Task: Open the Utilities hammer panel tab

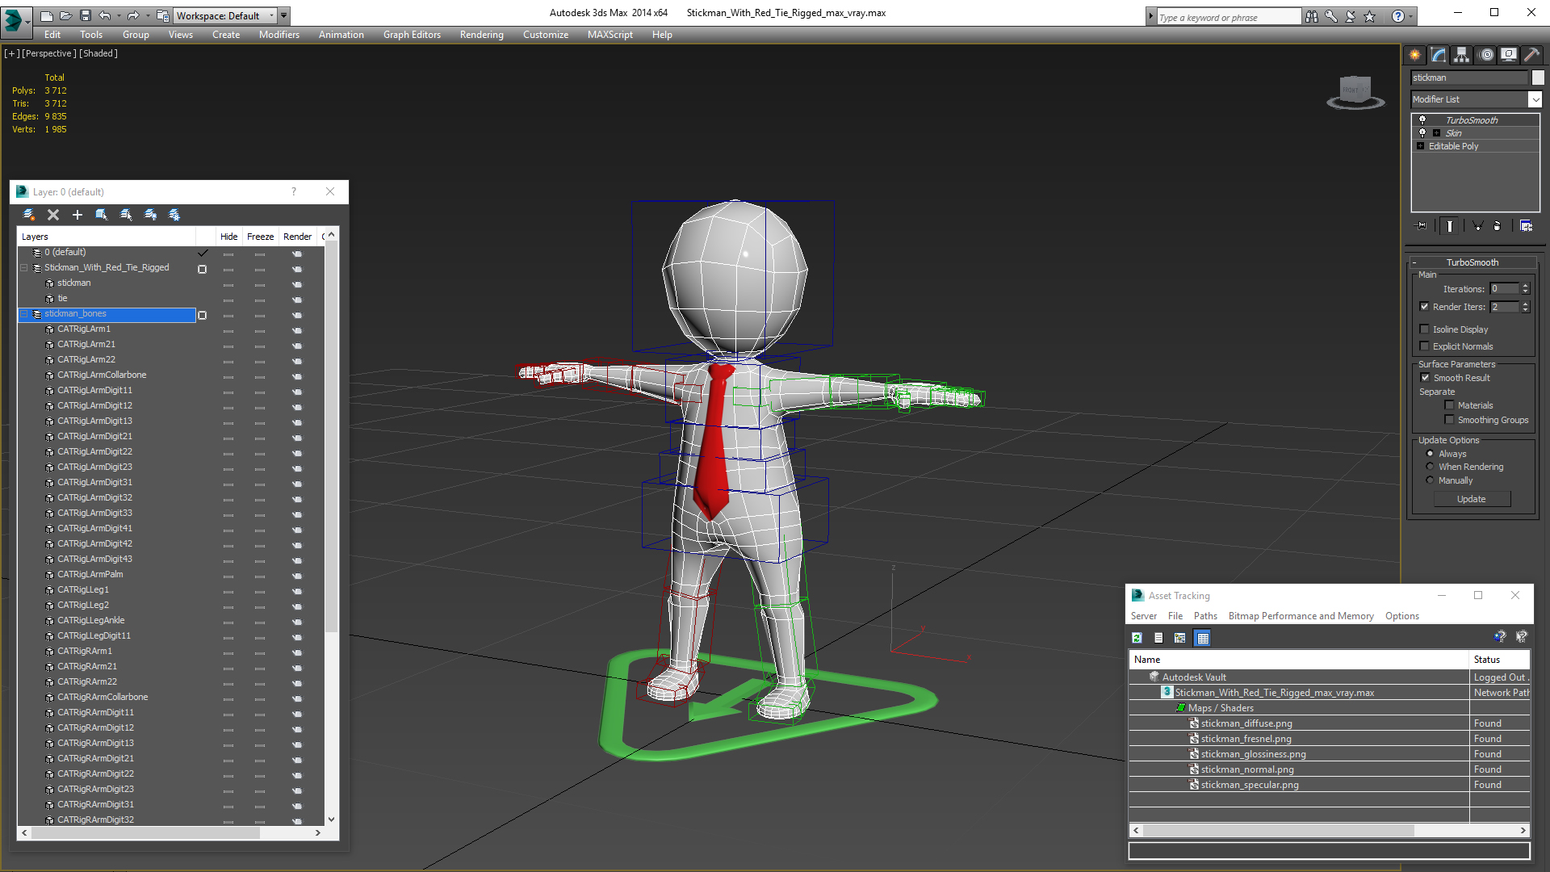Action: click(1531, 55)
